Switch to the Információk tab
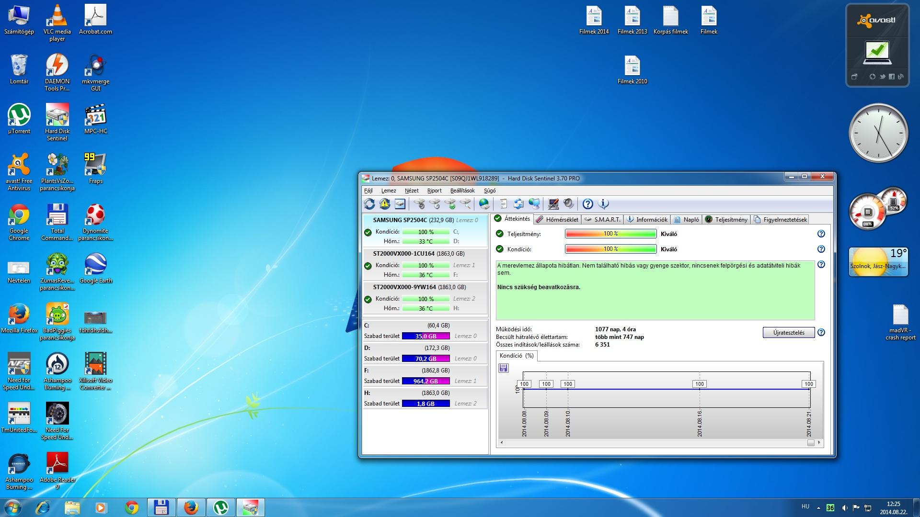Viewport: 920px width, 517px height. pyautogui.click(x=647, y=220)
